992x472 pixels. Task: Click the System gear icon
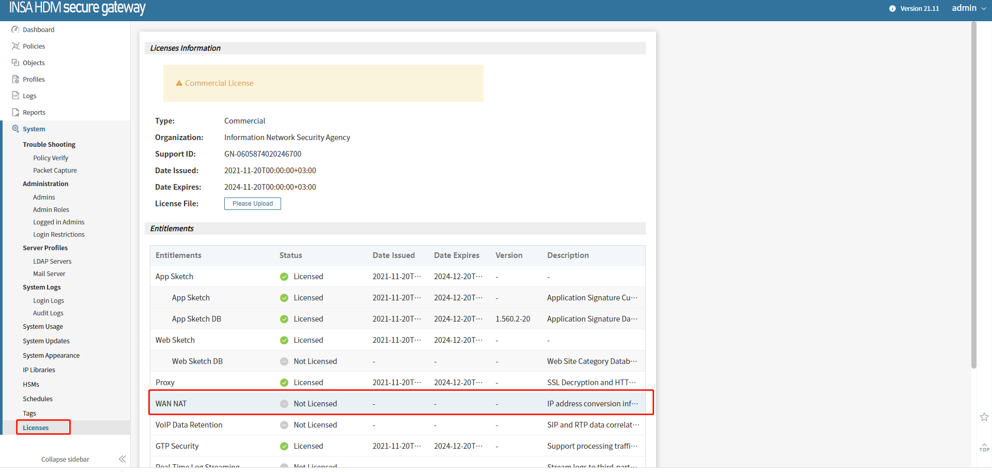point(16,129)
